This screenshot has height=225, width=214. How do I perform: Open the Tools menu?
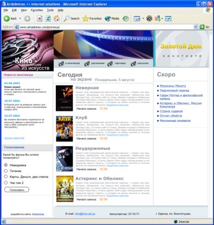pyautogui.click(x=50, y=10)
